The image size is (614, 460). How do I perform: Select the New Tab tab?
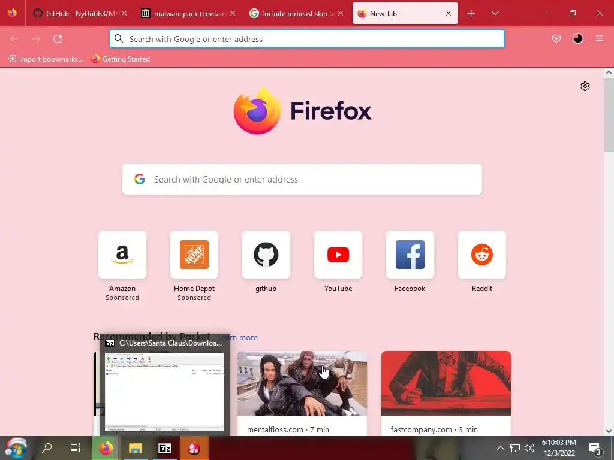(x=405, y=13)
